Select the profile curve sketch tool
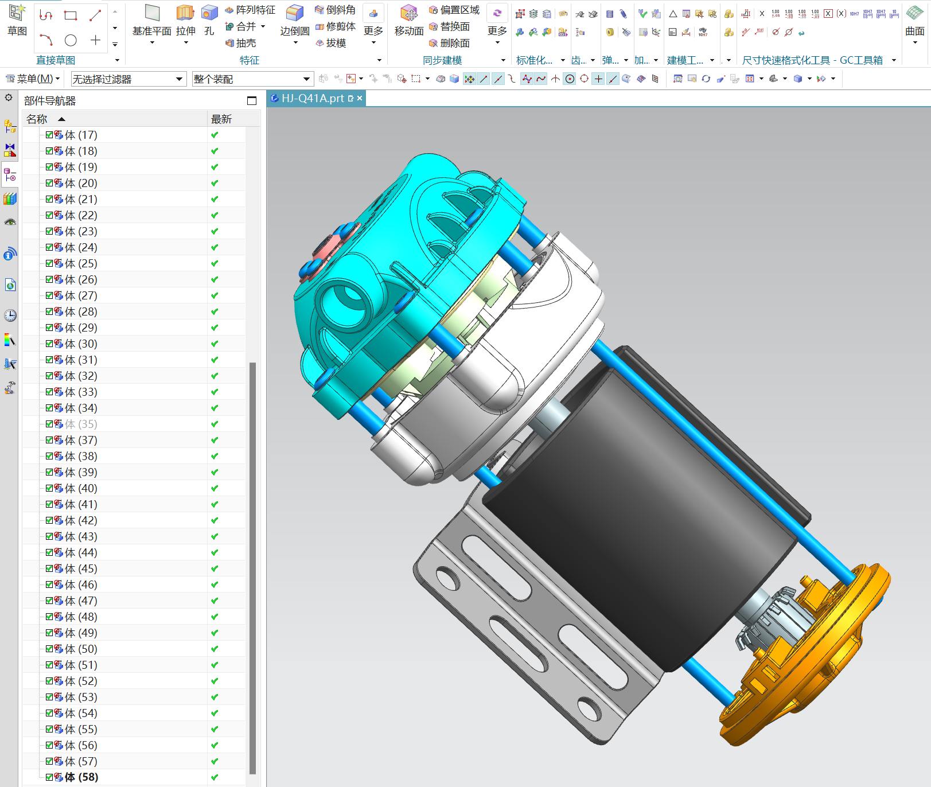The height and width of the screenshot is (787, 931). pyautogui.click(x=46, y=15)
